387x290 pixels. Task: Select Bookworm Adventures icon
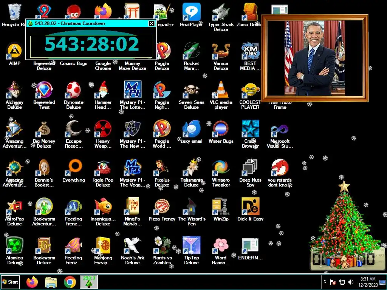44,207
